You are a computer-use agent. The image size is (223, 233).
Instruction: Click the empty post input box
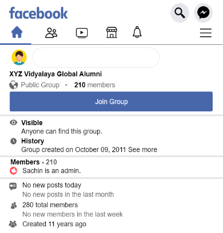[96, 57]
